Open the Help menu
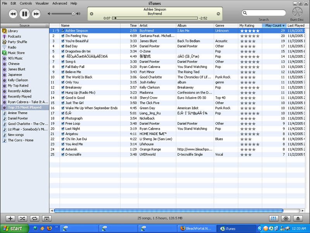310x233 pixels. pyautogui.click(x=74, y=3)
